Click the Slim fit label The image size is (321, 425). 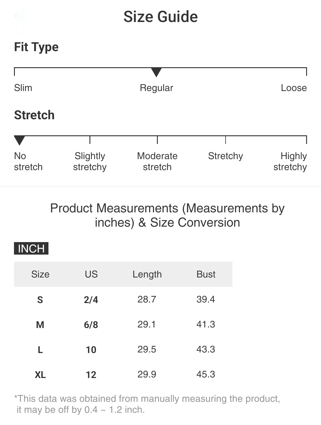click(23, 88)
